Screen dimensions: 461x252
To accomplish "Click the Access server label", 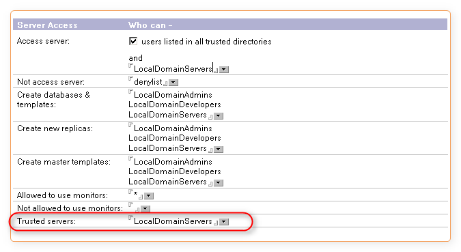I will [x=43, y=41].
